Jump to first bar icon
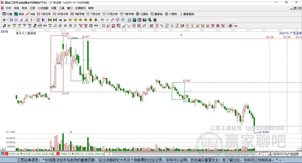 coord(50,20)
